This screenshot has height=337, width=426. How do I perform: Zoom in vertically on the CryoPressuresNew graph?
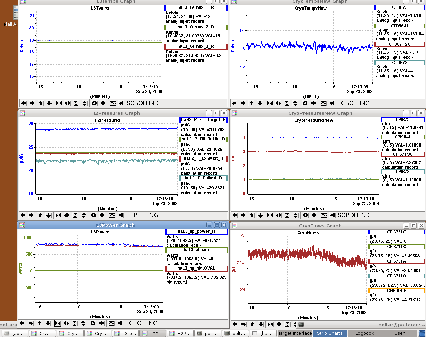coord(287,215)
